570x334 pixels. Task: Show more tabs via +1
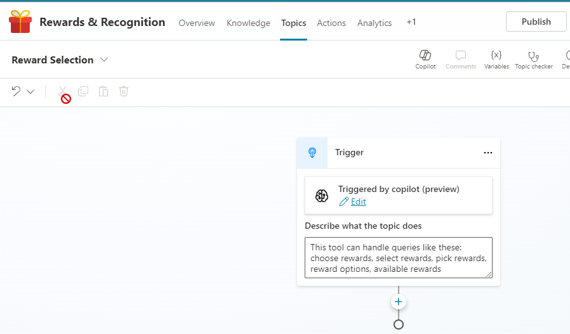[x=411, y=22]
